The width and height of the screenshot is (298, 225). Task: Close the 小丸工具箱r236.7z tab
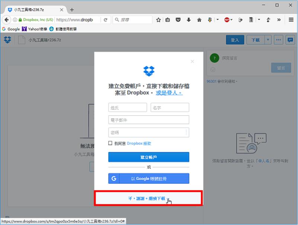[x=62, y=10]
